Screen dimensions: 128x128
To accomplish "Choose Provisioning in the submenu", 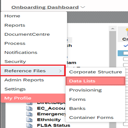I will pos(85,90).
